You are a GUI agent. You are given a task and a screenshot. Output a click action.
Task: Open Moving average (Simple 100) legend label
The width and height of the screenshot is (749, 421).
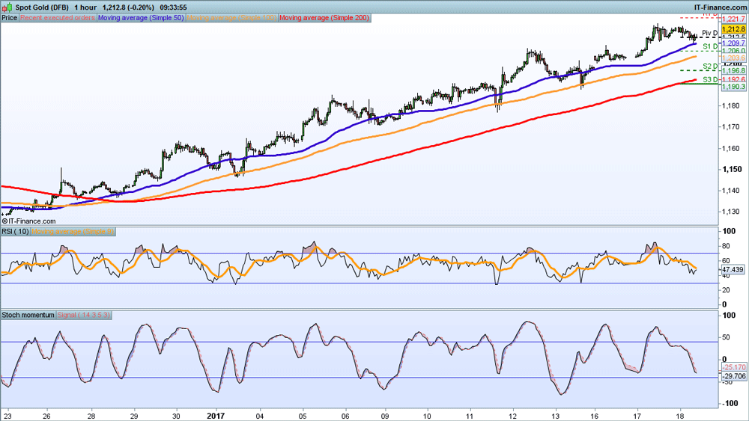(x=231, y=18)
